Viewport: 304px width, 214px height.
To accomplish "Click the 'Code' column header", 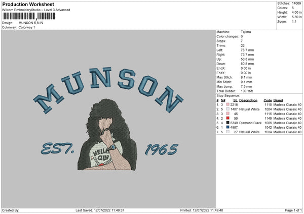I will 268,100.
